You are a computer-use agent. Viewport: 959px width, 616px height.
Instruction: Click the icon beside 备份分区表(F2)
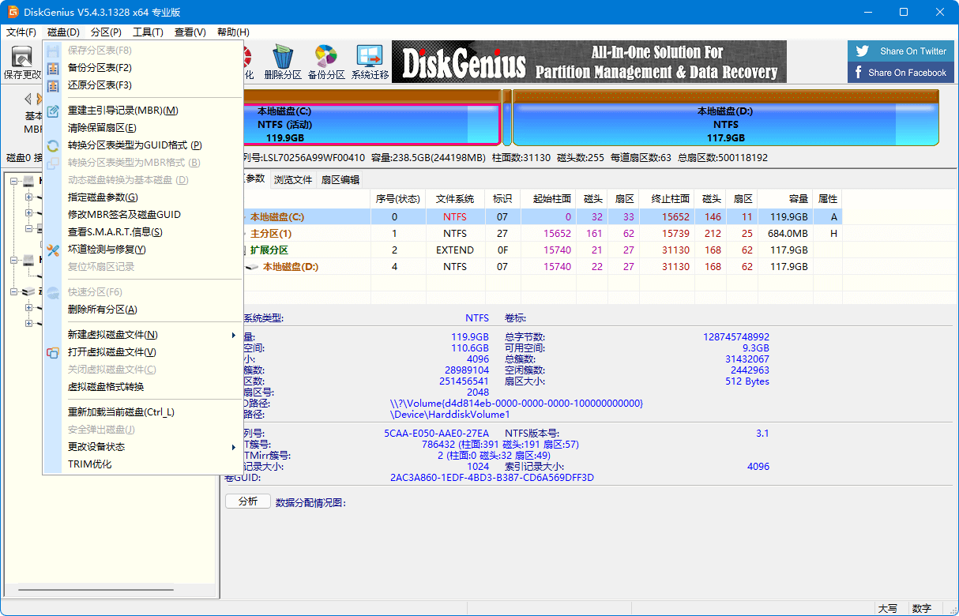[x=53, y=68]
